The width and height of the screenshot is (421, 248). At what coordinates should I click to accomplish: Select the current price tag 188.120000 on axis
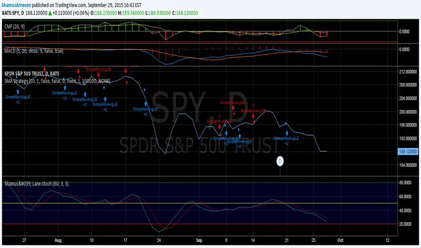(x=408, y=152)
